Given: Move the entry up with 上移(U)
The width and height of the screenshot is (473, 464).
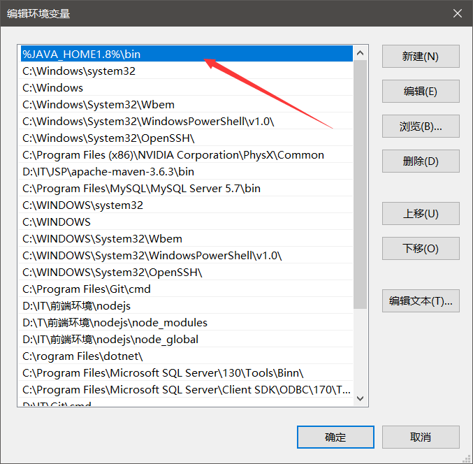Looking at the screenshot, I should click(x=421, y=214).
